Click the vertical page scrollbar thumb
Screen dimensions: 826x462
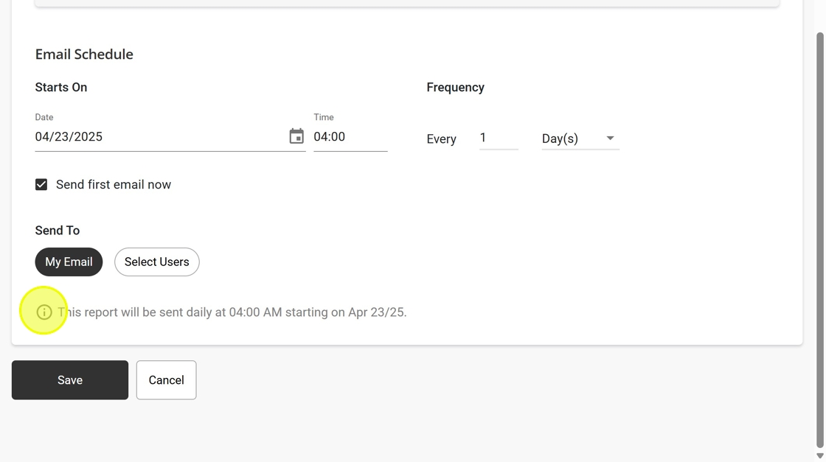click(x=819, y=239)
